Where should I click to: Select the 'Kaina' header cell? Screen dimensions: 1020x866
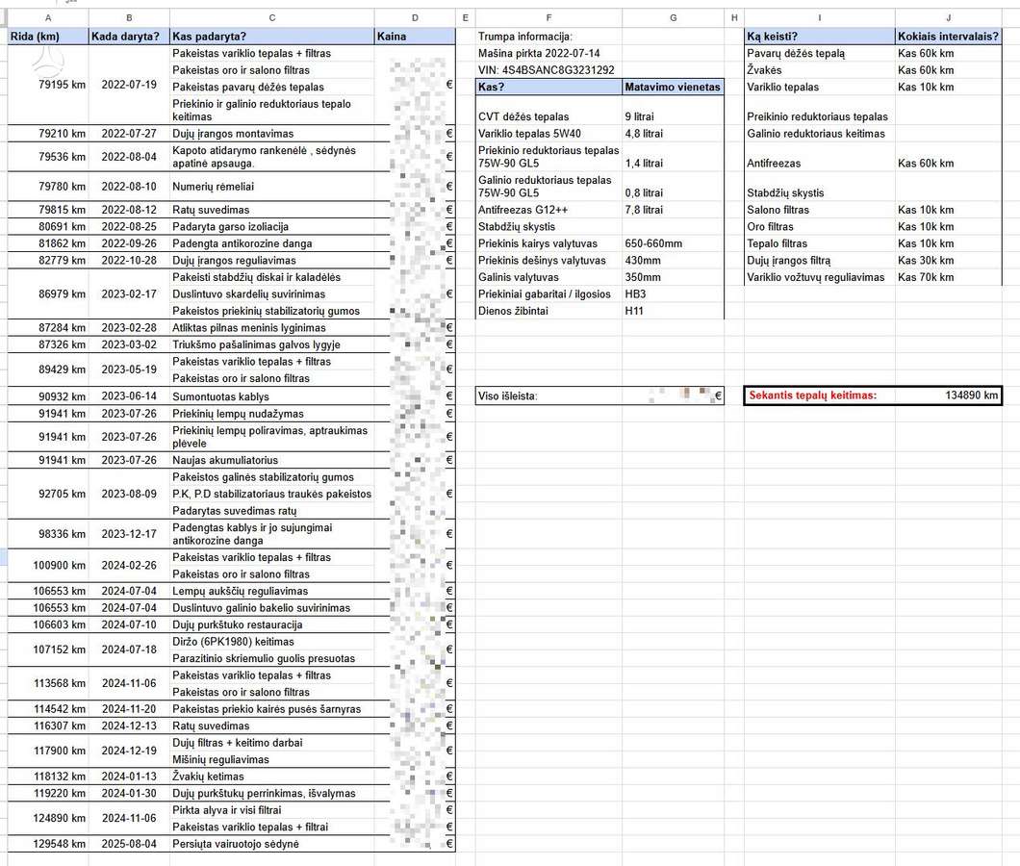pos(415,37)
